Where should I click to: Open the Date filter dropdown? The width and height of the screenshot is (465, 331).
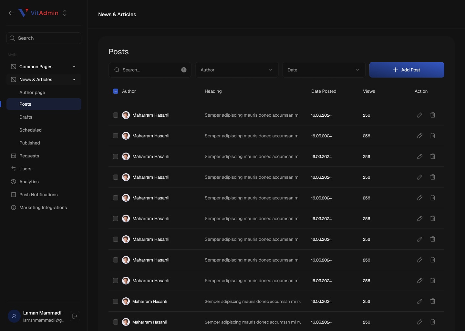click(324, 70)
